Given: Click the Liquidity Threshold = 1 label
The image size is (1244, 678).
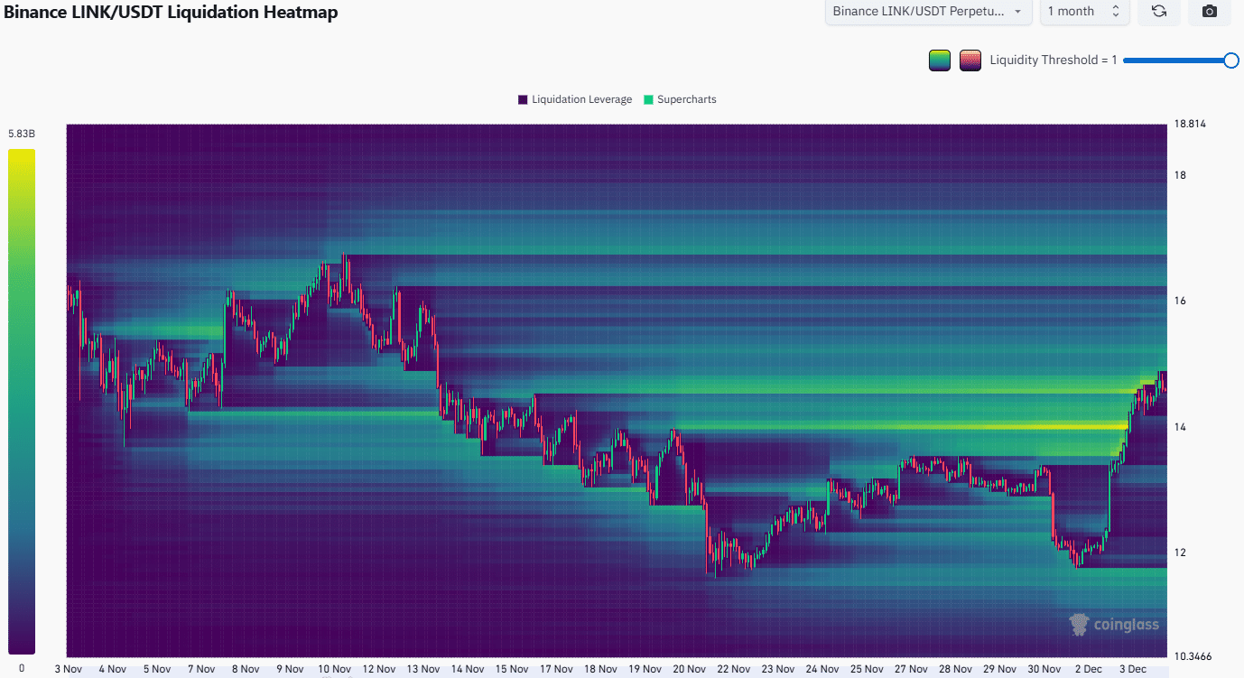Looking at the screenshot, I should click(1053, 60).
